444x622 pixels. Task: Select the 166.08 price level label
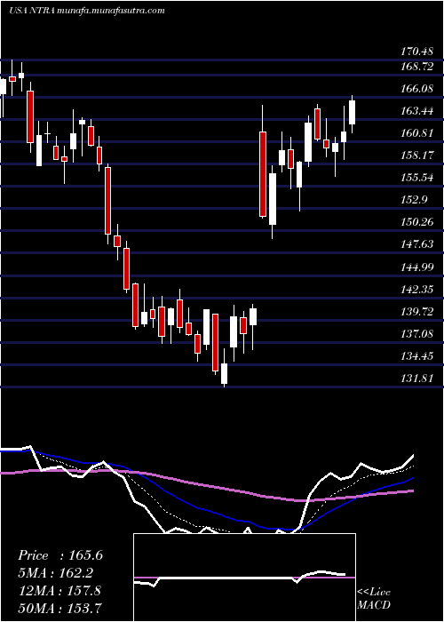pyautogui.click(x=416, y=89)
